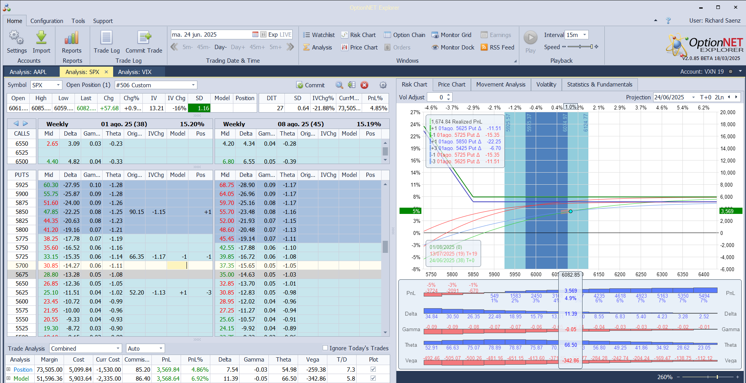Click the blue help question mark icon
This screenshot has width=746, height=383.
coord(668,21)
